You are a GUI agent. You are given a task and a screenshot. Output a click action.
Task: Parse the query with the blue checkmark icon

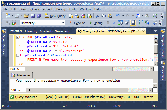[114, 23]
